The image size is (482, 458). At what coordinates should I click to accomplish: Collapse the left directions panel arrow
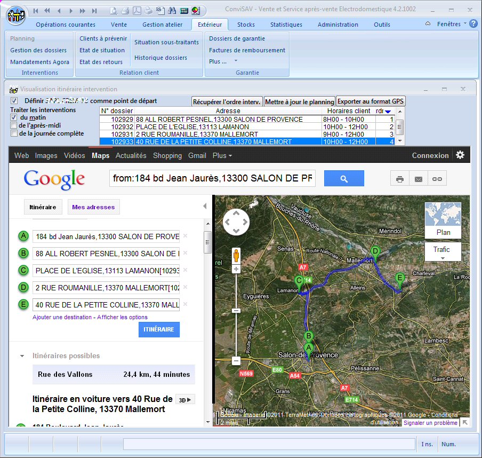[x=205, y=206]
